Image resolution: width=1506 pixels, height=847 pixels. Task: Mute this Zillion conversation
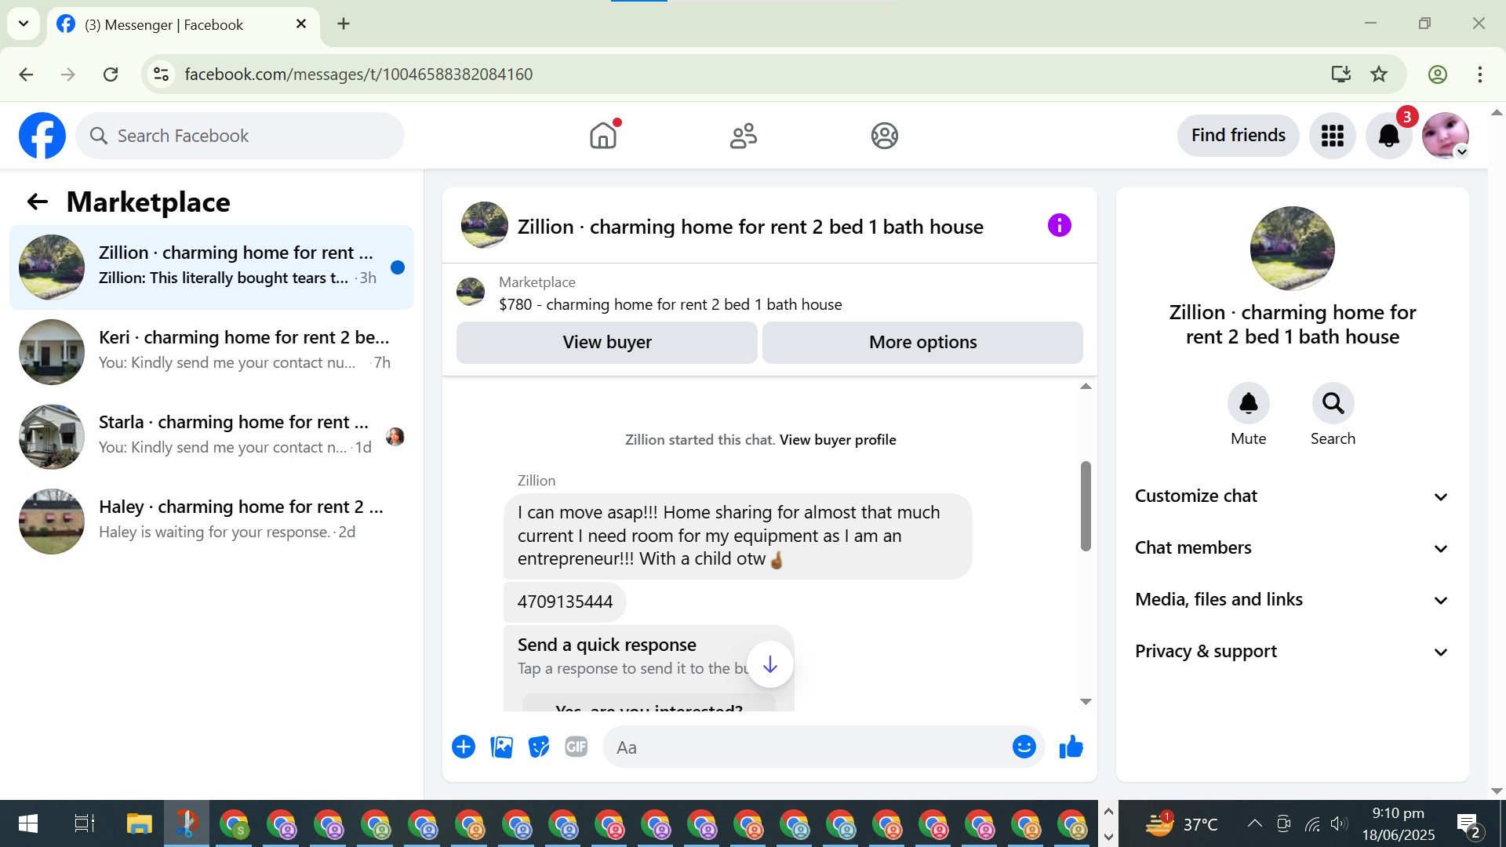tap(1248, 403)
